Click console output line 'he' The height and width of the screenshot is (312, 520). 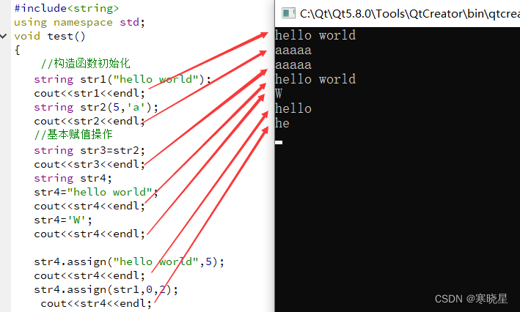(282, 123)
